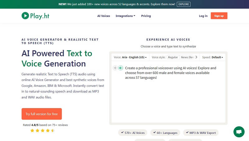
Task: Click the star rating icons
Action: click(x=42, y=130)
